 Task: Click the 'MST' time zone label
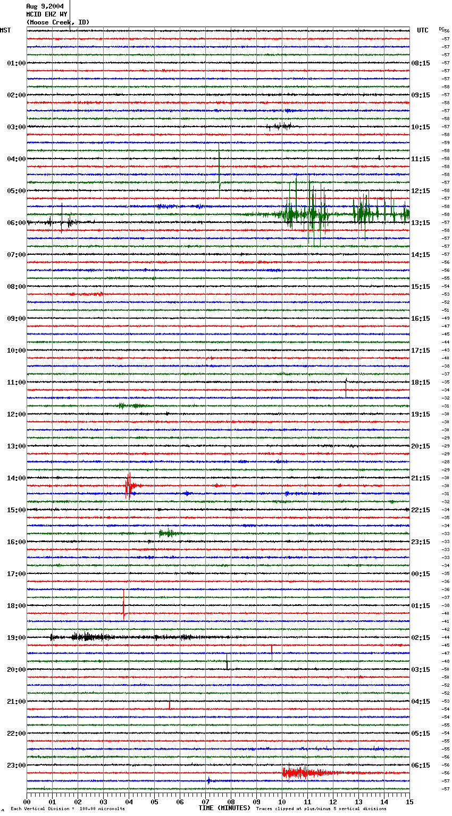click(x=5, y=30)
